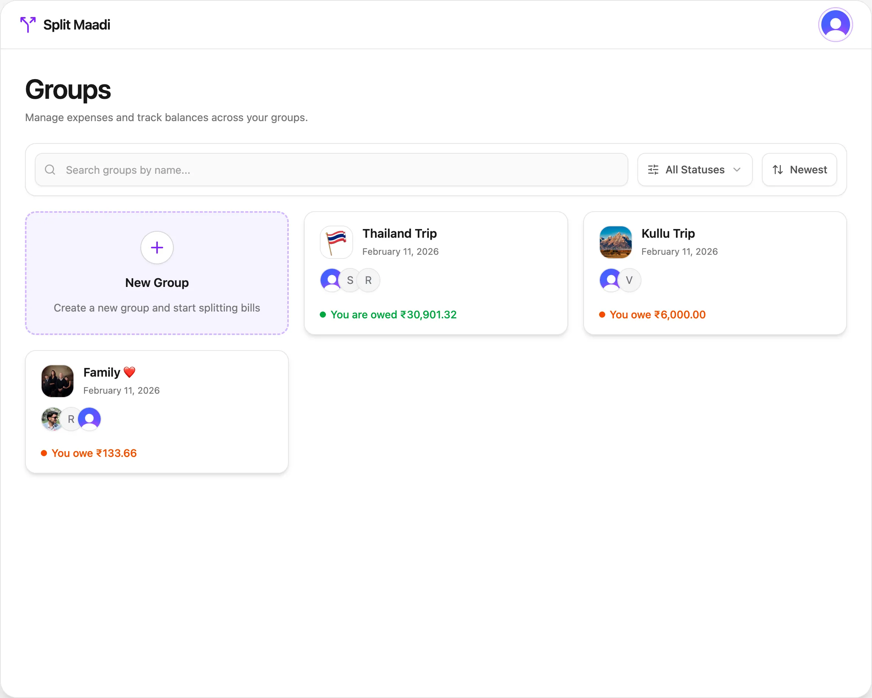The image size is (872, 698).
Task: Expand the Newest sort order selector
Action: coord(799,170)
